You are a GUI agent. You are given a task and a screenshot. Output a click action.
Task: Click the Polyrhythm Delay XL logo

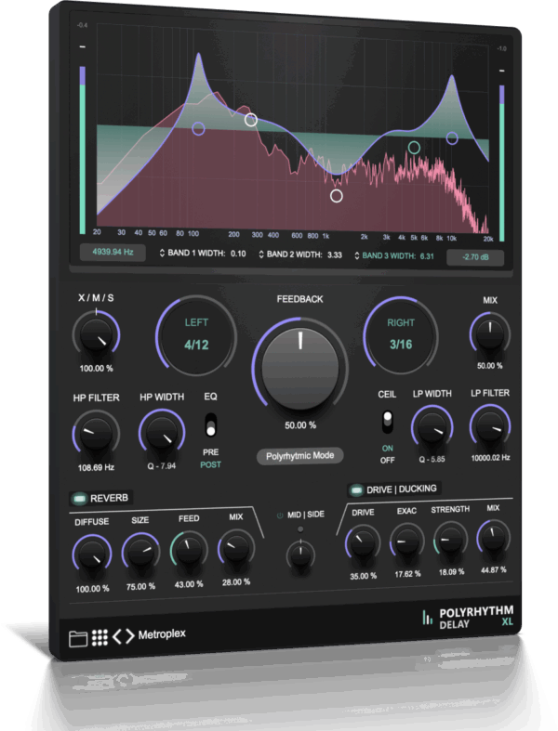[468, 618]
